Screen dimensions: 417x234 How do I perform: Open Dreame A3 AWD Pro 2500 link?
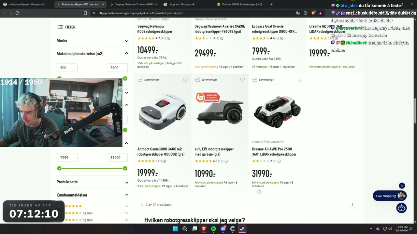[274, 152]
